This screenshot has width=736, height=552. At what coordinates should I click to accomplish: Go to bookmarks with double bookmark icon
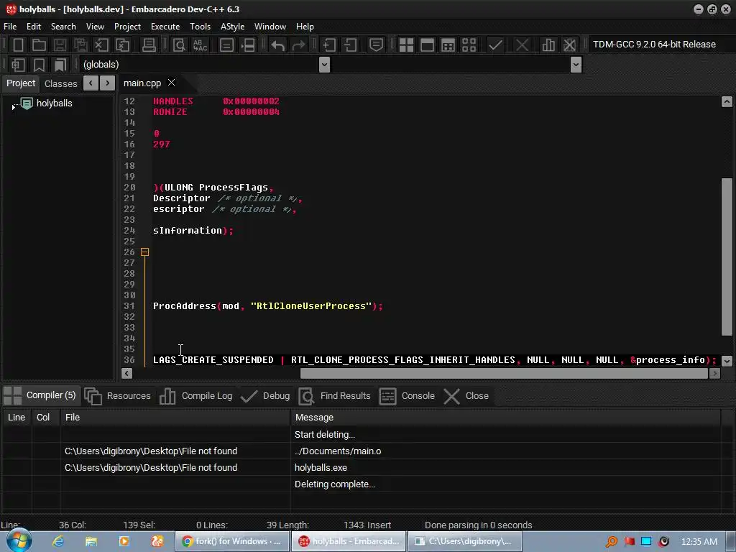(x=60, y=65)
